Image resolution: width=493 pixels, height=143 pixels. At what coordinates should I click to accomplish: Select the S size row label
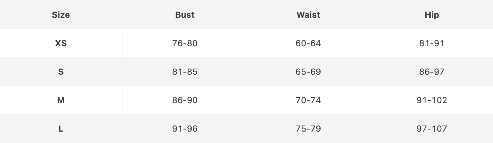click(x=61, y=72)
